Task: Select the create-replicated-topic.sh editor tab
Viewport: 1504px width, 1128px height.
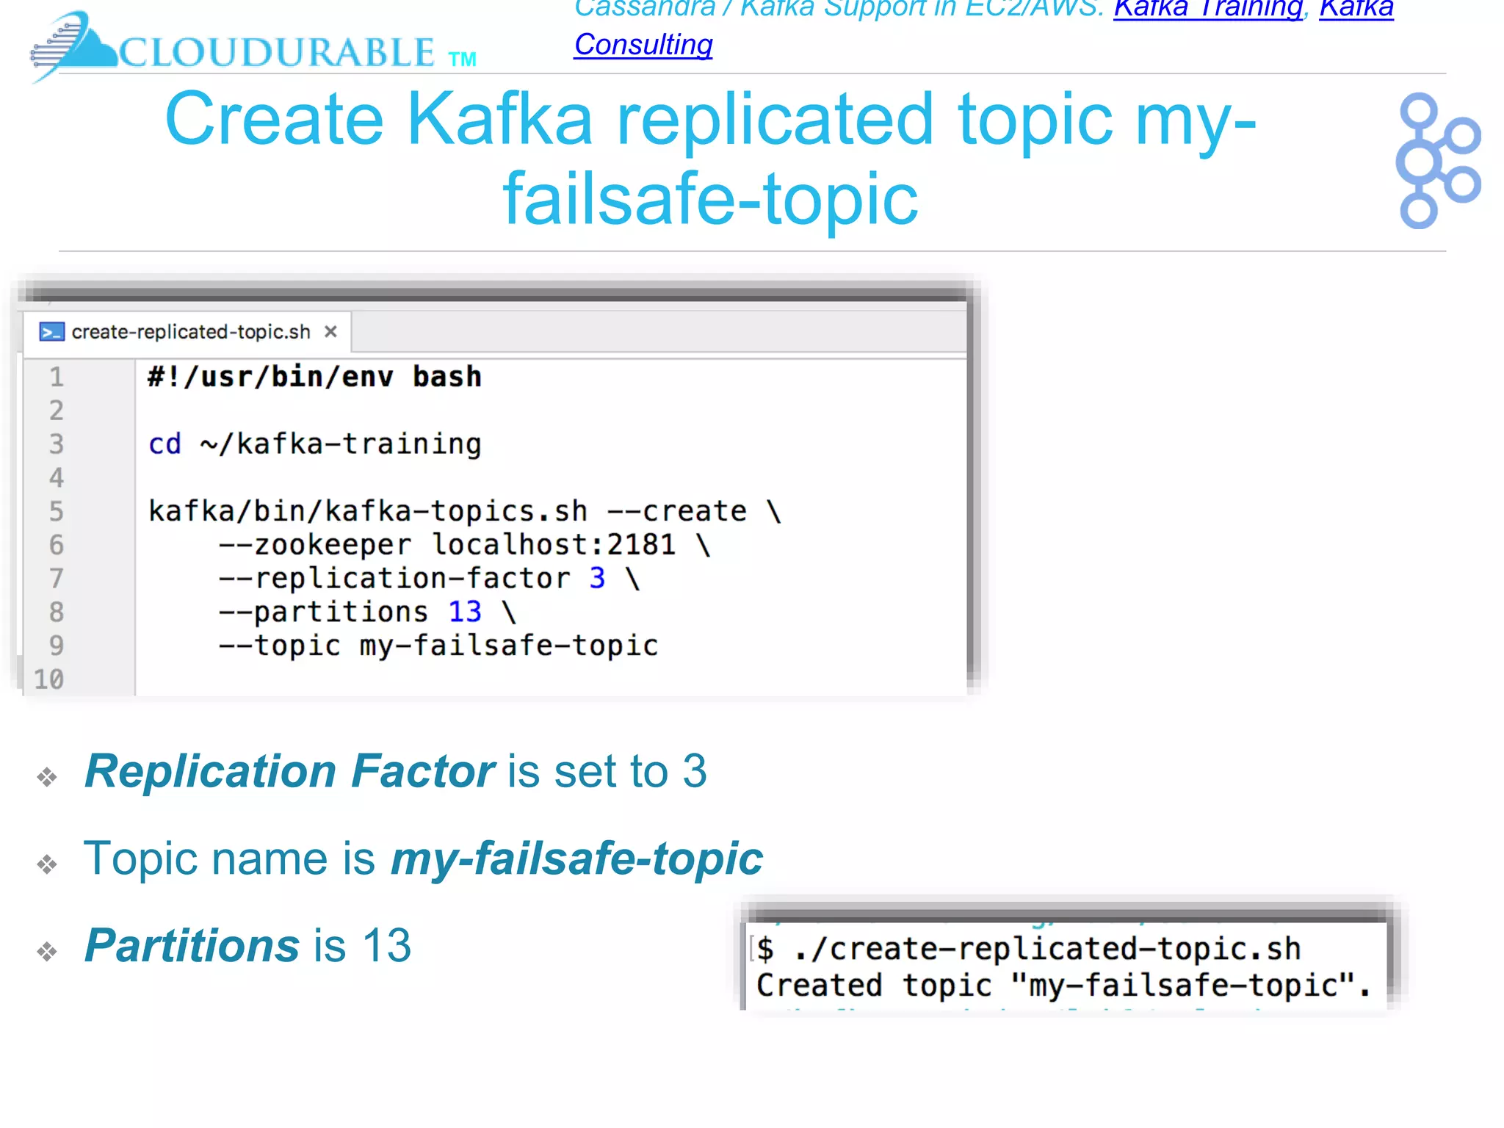Action: pyautogui.click(x=190, y=332)
